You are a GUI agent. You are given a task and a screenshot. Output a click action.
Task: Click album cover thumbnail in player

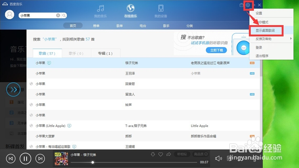click(x=61, y=158)
